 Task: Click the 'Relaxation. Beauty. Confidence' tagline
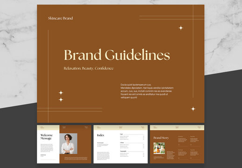click(88, 68)
